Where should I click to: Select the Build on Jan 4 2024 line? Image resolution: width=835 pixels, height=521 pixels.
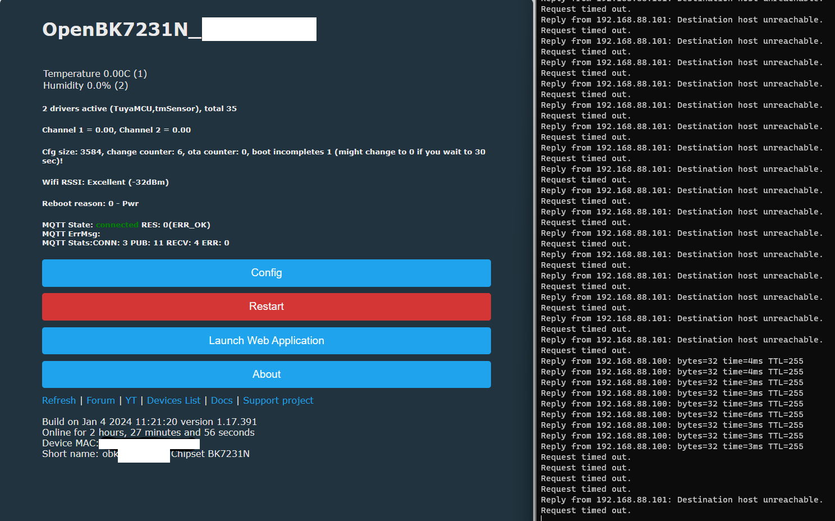[x=149, y=422]
